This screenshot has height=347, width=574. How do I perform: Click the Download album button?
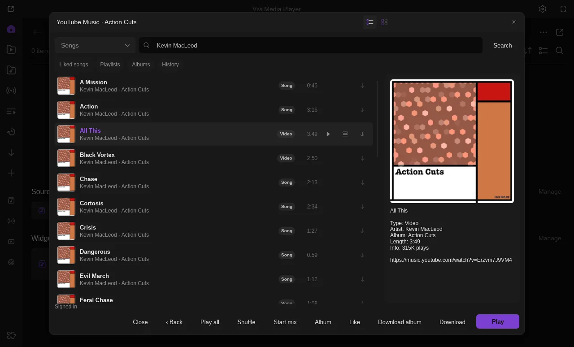pos(400,322)
